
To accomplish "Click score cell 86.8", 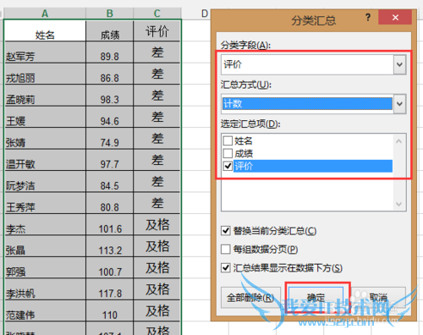I will tap(110, 74).
